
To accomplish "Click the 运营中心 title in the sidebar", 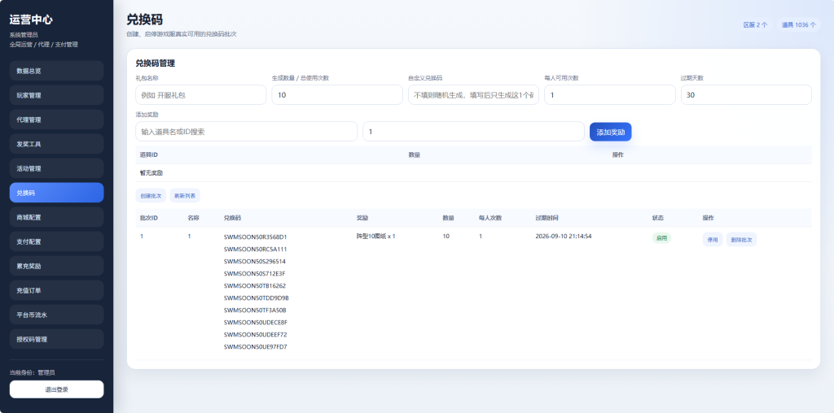I will [x=31, y=20].
